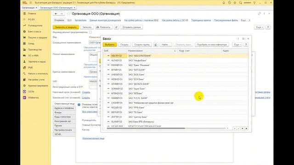Select the ЗАО "Н.Е.Б. БАНК" row
Image resolution: width=294 pixels, height=165 pixels.
click(x=175, y=98)
